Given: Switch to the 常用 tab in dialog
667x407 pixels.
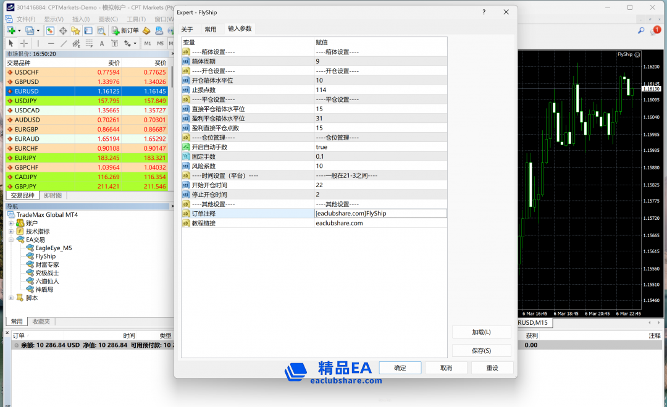Looking at the screenshot, I should (x=211, y=29).
